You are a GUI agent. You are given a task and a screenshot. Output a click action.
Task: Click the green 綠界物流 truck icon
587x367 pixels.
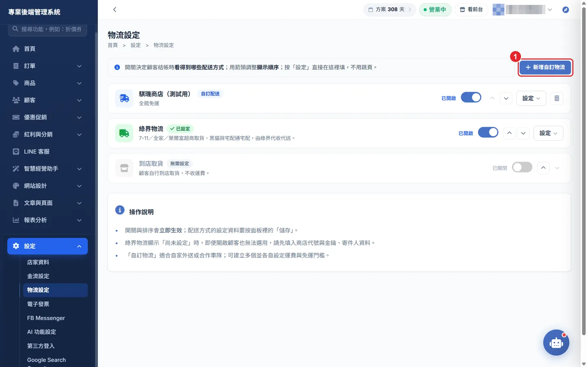coord(124,133)
